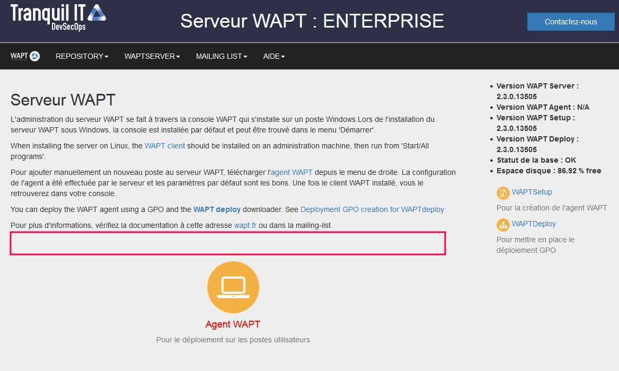
Task: Open Deployment GPO creation for WAPTdeploy link
Action: tap(372, 209)
